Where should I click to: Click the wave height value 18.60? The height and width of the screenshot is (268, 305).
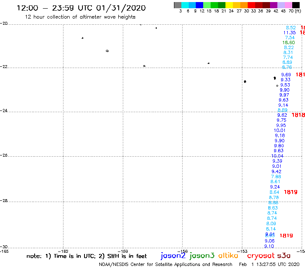[x=289, y=42]
